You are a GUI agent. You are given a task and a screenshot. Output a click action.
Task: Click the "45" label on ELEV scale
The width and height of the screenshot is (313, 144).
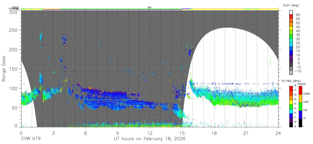coord(298,27)
